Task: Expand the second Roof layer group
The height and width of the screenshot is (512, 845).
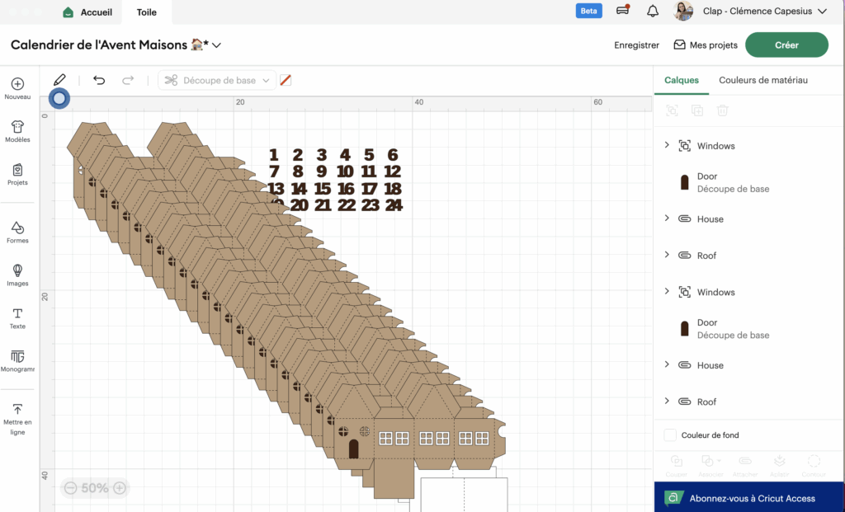Action: click(x=667, y=402)
